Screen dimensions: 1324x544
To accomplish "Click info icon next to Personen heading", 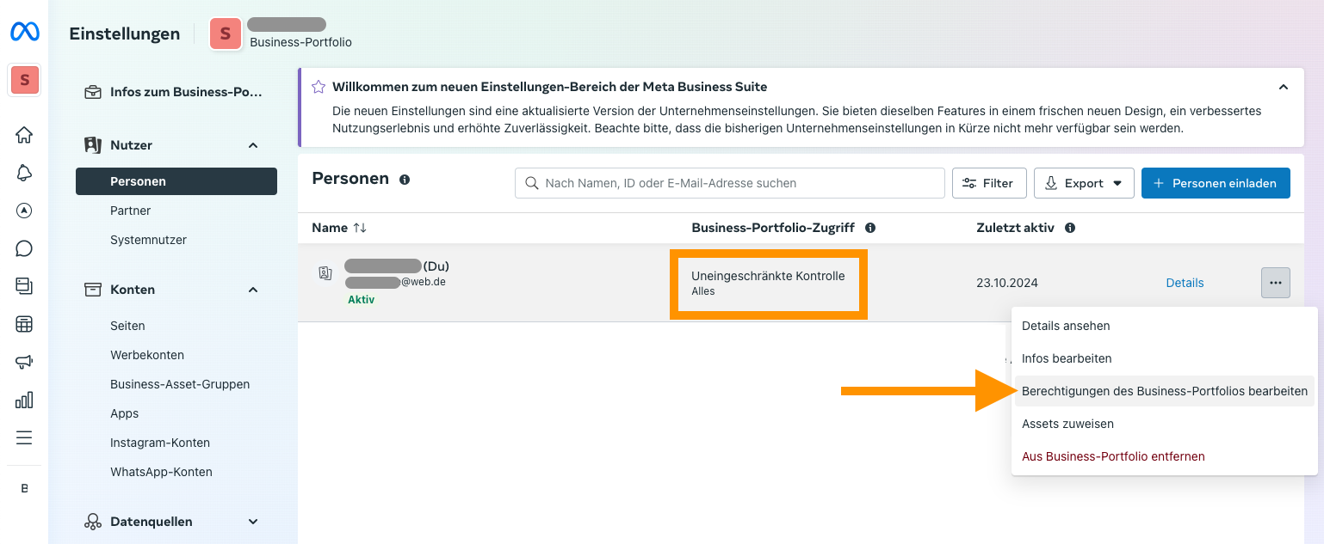I will (405, 180).
